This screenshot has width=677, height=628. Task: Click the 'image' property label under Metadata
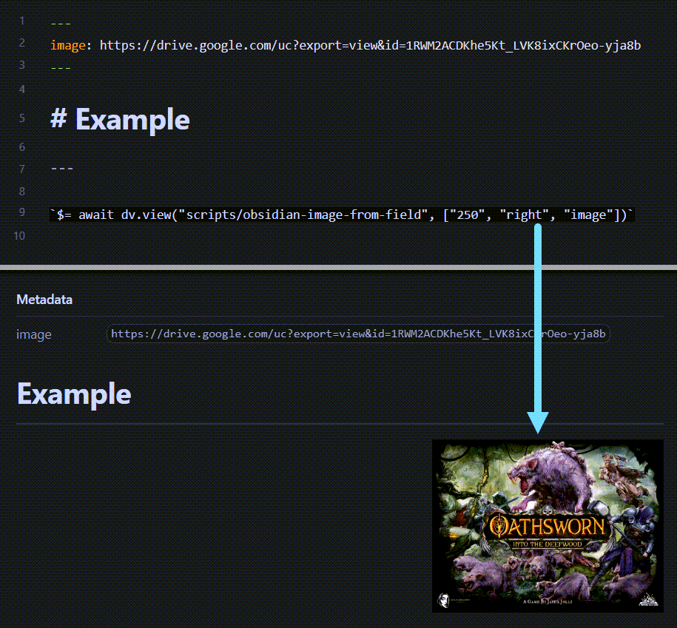tap(34, 334)
